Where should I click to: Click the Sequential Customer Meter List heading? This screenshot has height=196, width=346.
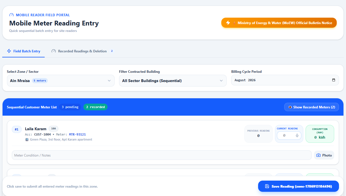click(32, 107)
